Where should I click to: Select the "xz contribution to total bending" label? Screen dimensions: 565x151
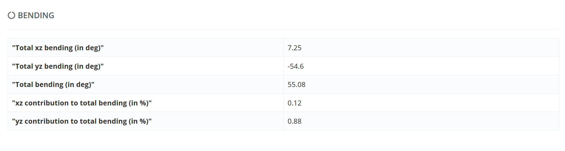click(82, 103)
